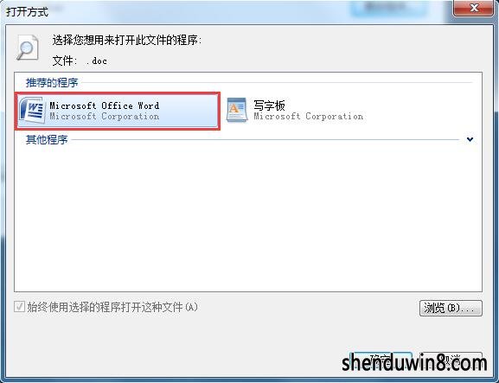The image size is (499, 383).
Task: Cancel using the 取消 button
Action: pos(451,361)
